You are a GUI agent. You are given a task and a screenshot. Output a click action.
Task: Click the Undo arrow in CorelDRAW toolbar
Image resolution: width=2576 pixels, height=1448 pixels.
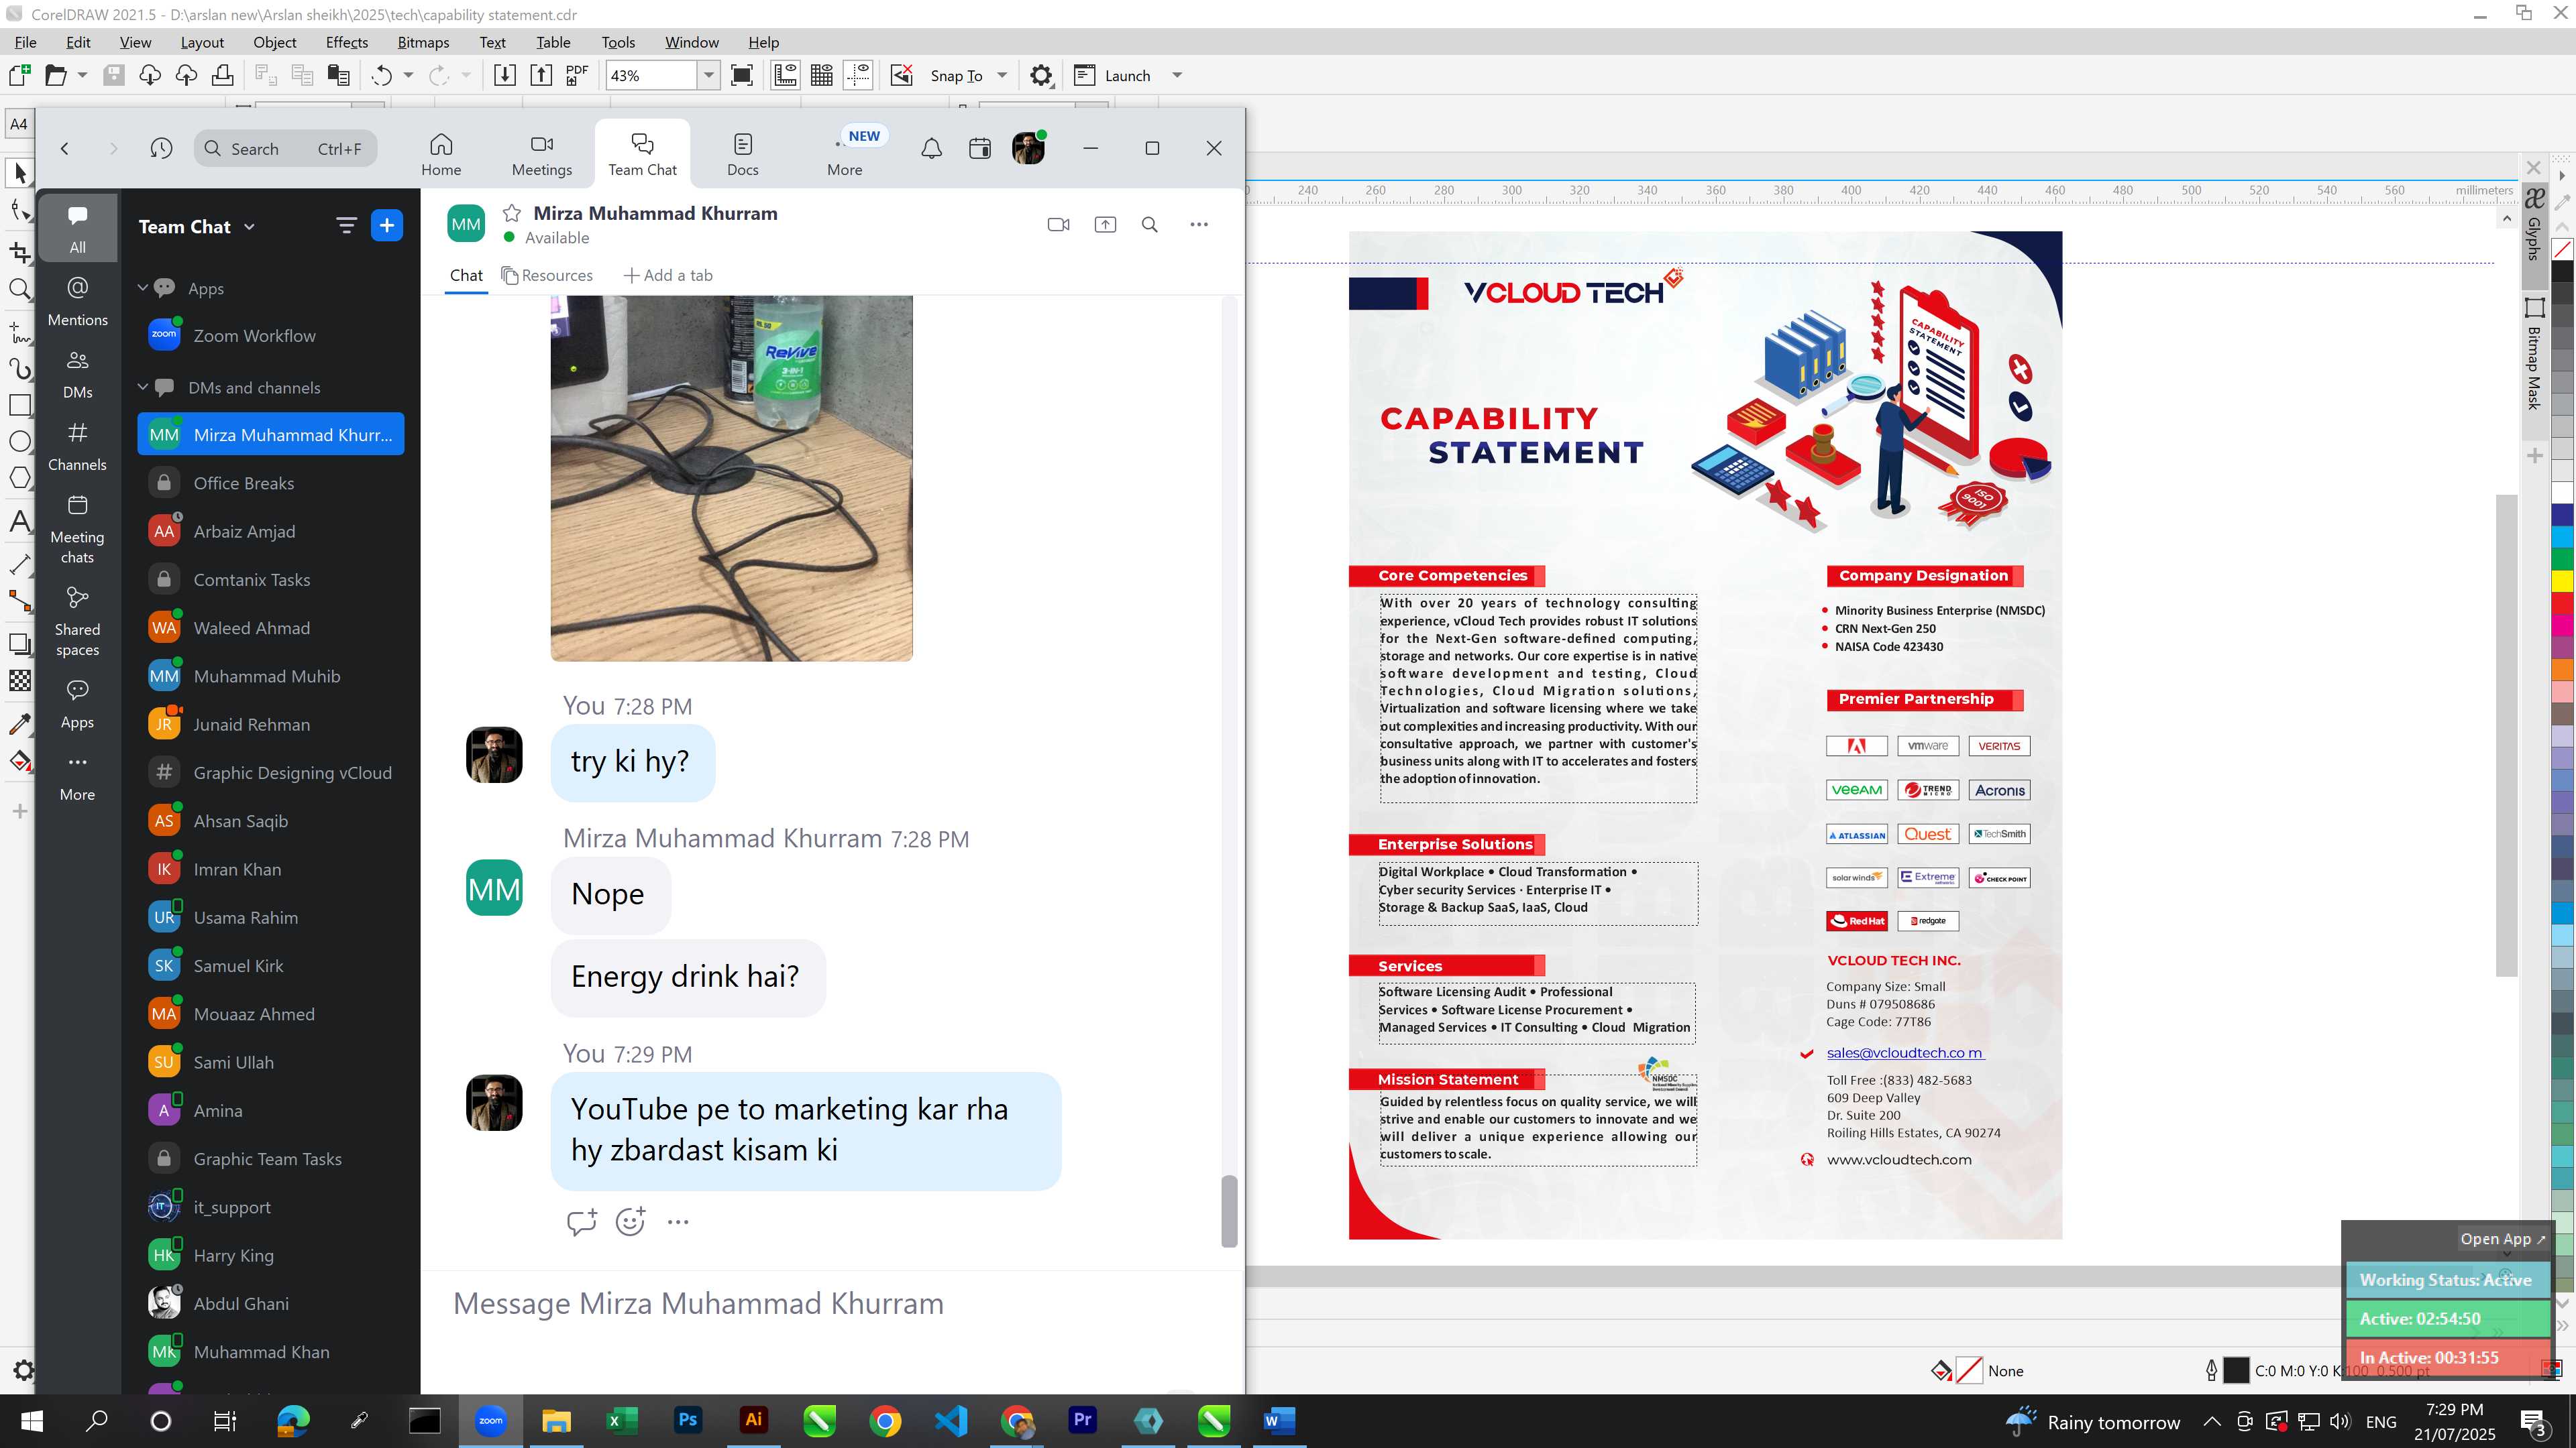point(381,75)
